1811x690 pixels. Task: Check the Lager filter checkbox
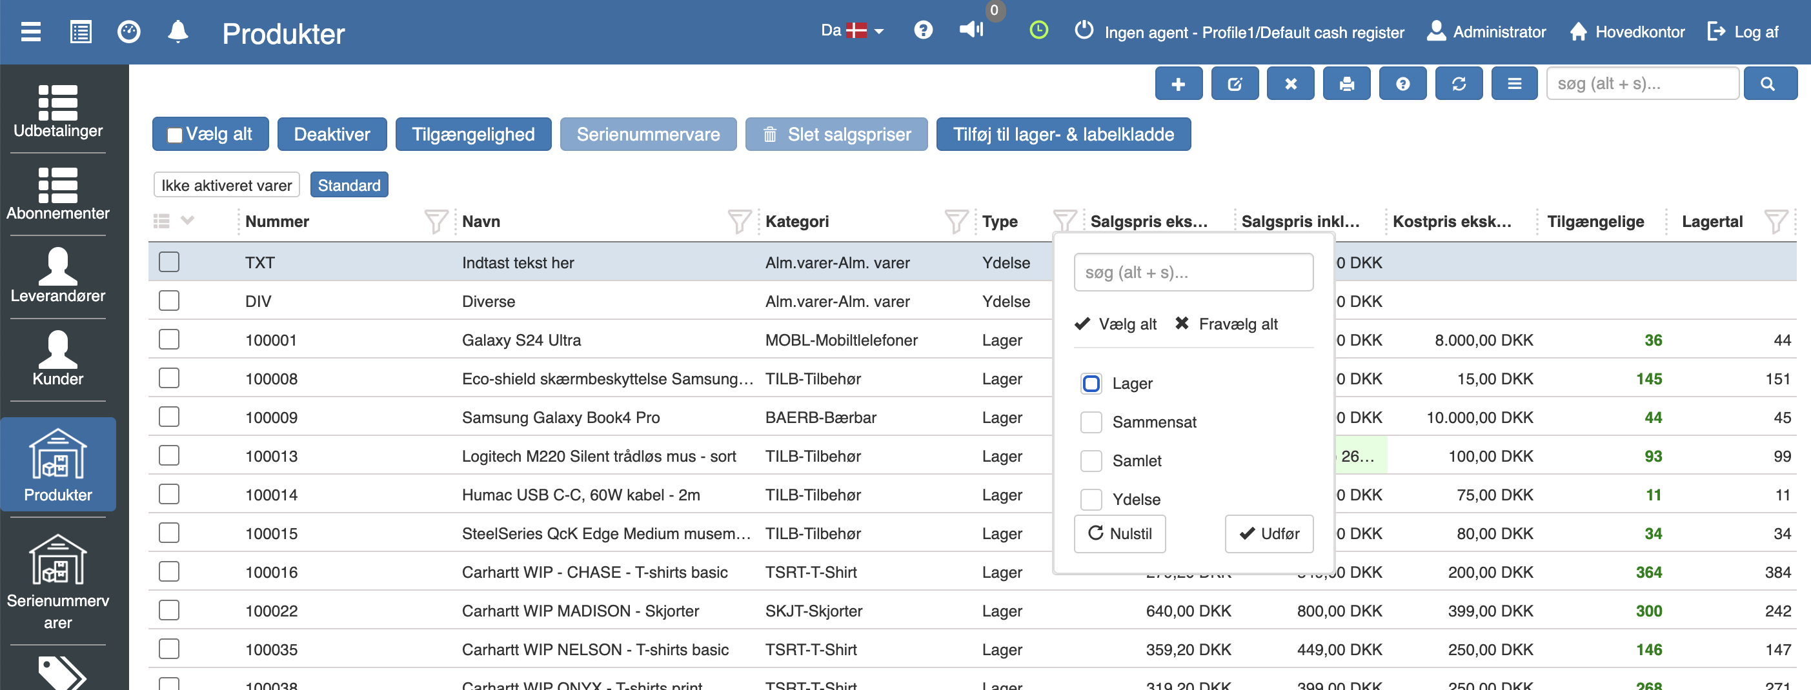tap(1091, 384)
